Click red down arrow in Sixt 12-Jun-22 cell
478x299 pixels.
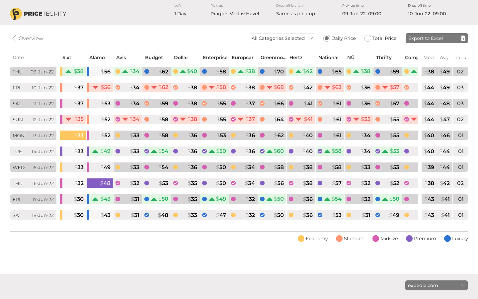(x=68, y=119)
